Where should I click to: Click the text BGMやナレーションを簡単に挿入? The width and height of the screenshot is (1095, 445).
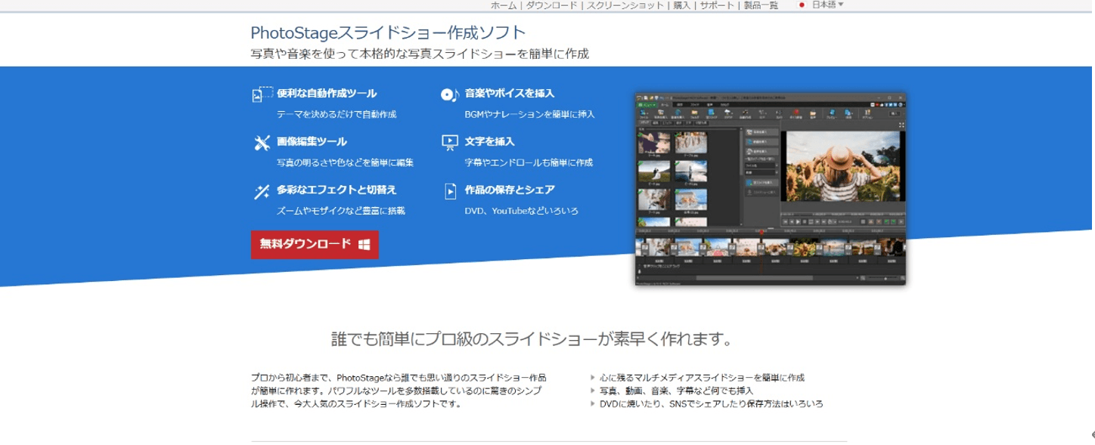point(530,114)
